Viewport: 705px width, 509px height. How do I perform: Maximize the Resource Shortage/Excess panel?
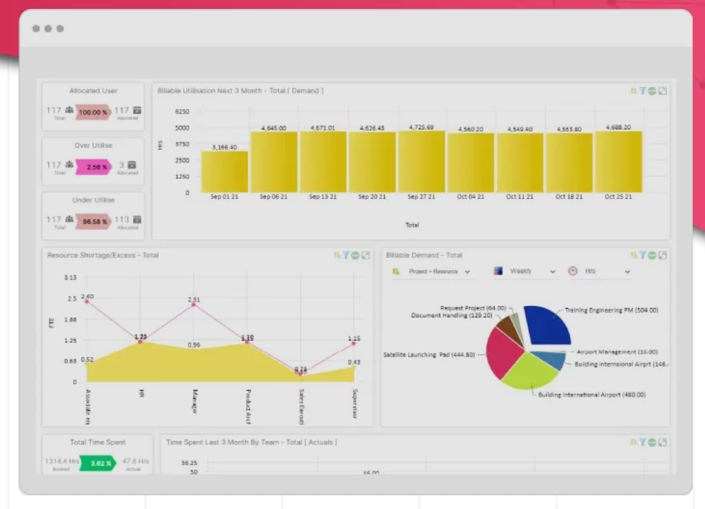point(365,255)
